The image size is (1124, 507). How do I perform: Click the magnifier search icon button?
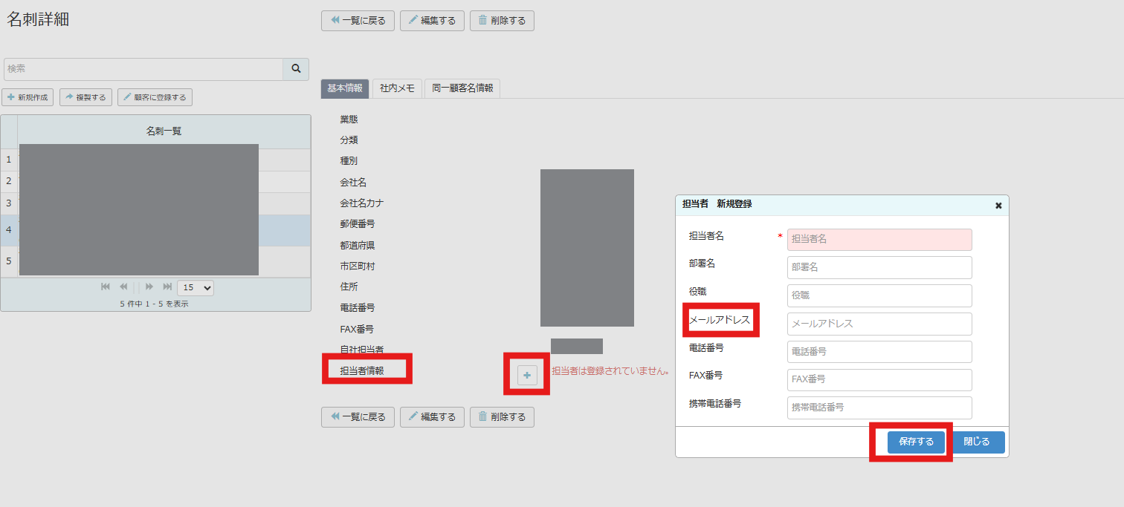pos(296,68)
